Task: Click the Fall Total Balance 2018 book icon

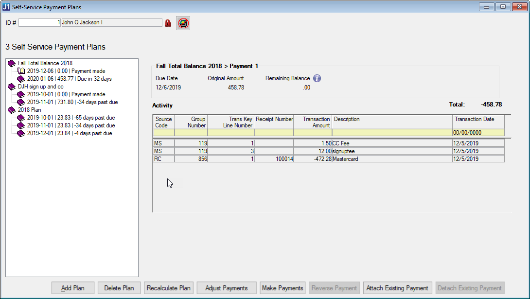Action: (x=12, y=63)
